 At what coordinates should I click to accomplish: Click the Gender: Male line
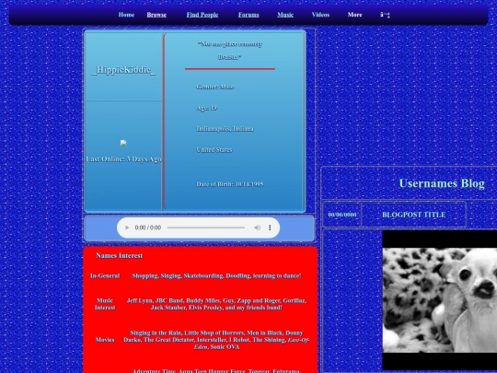(x=214, y=87)
